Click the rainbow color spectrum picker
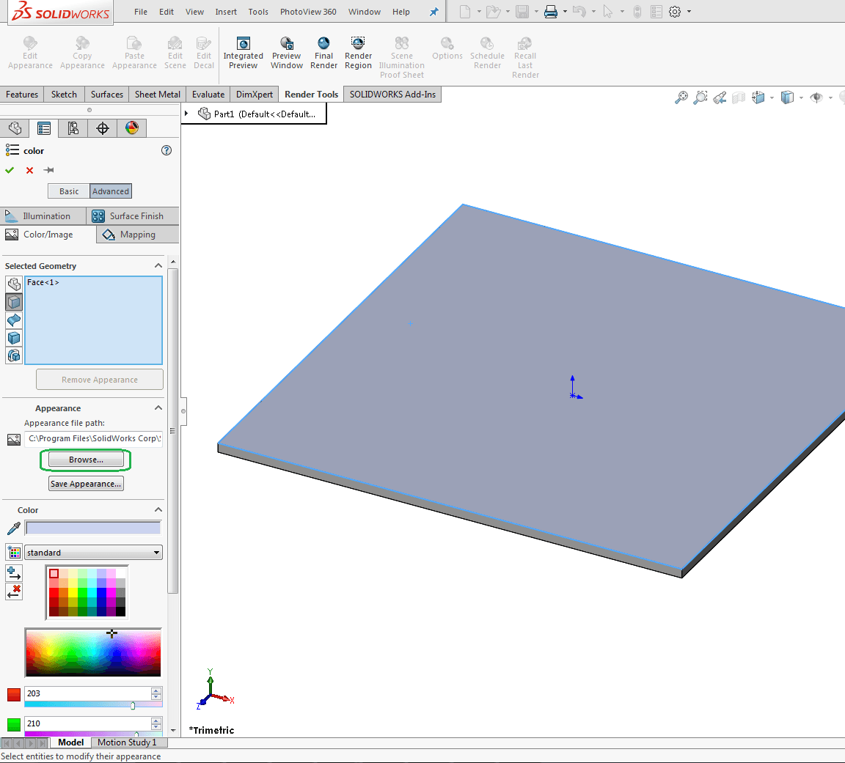The height and width of the screenshot is (763, 845). (x=92, y=652)
